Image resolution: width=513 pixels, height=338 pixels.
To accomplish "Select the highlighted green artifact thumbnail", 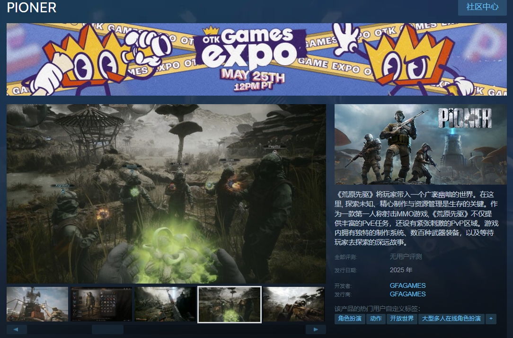I will pyautogui.click(x=230, y=304).
